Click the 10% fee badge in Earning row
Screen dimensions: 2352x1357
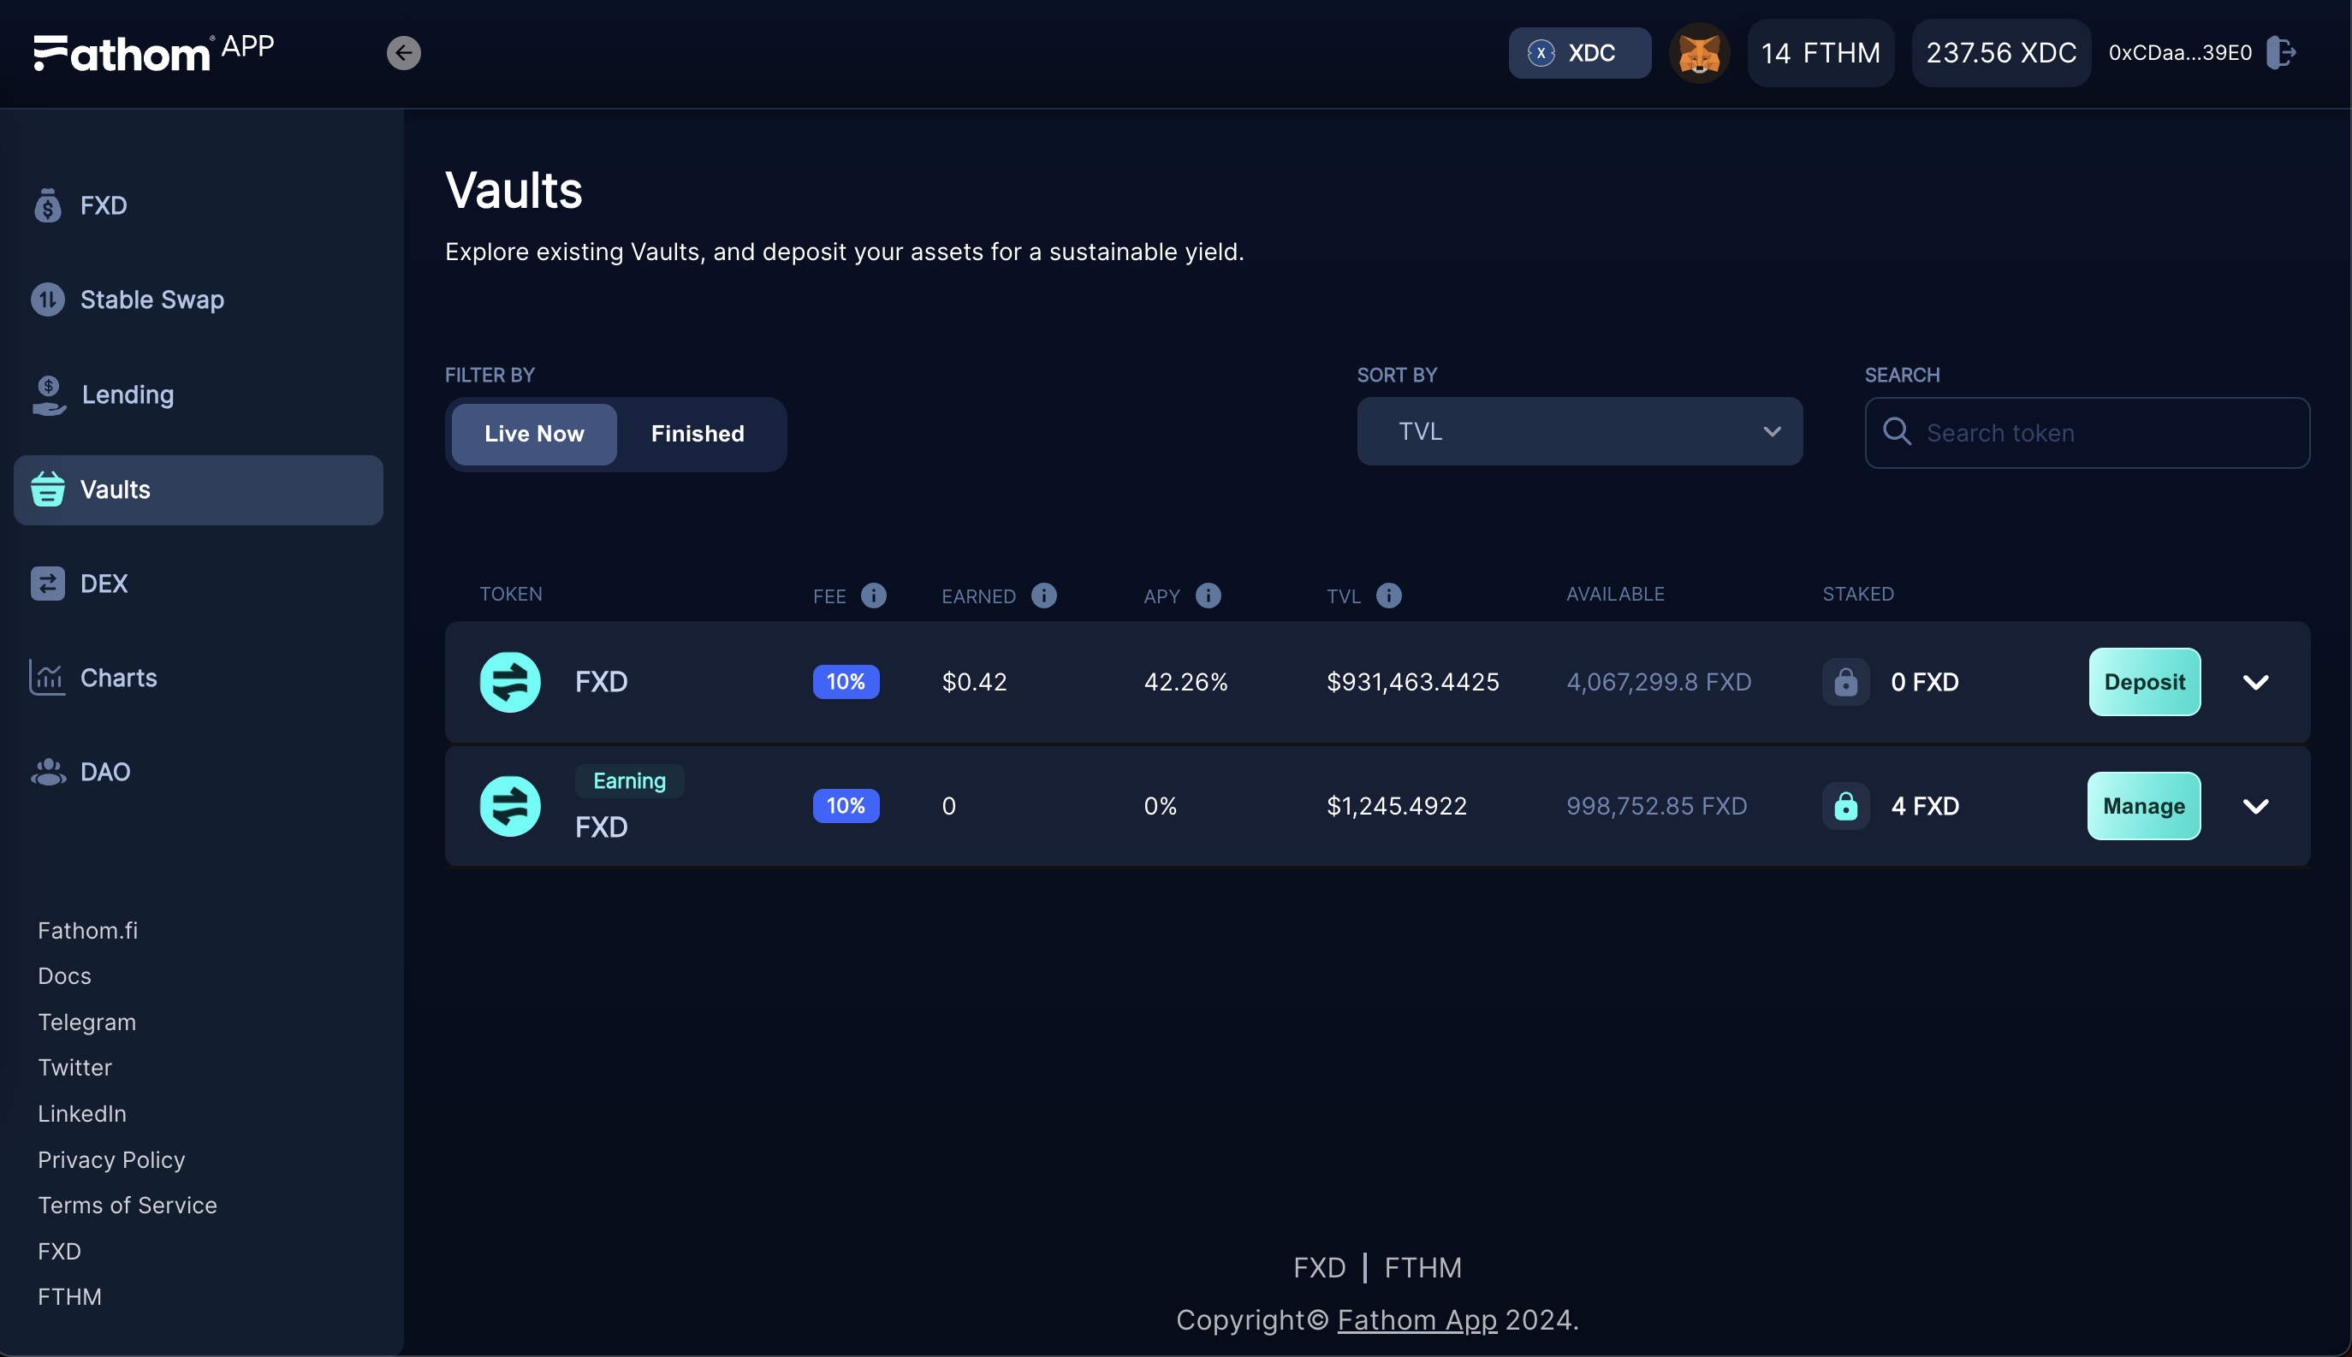pyautogui.click(x=846, y=806)
